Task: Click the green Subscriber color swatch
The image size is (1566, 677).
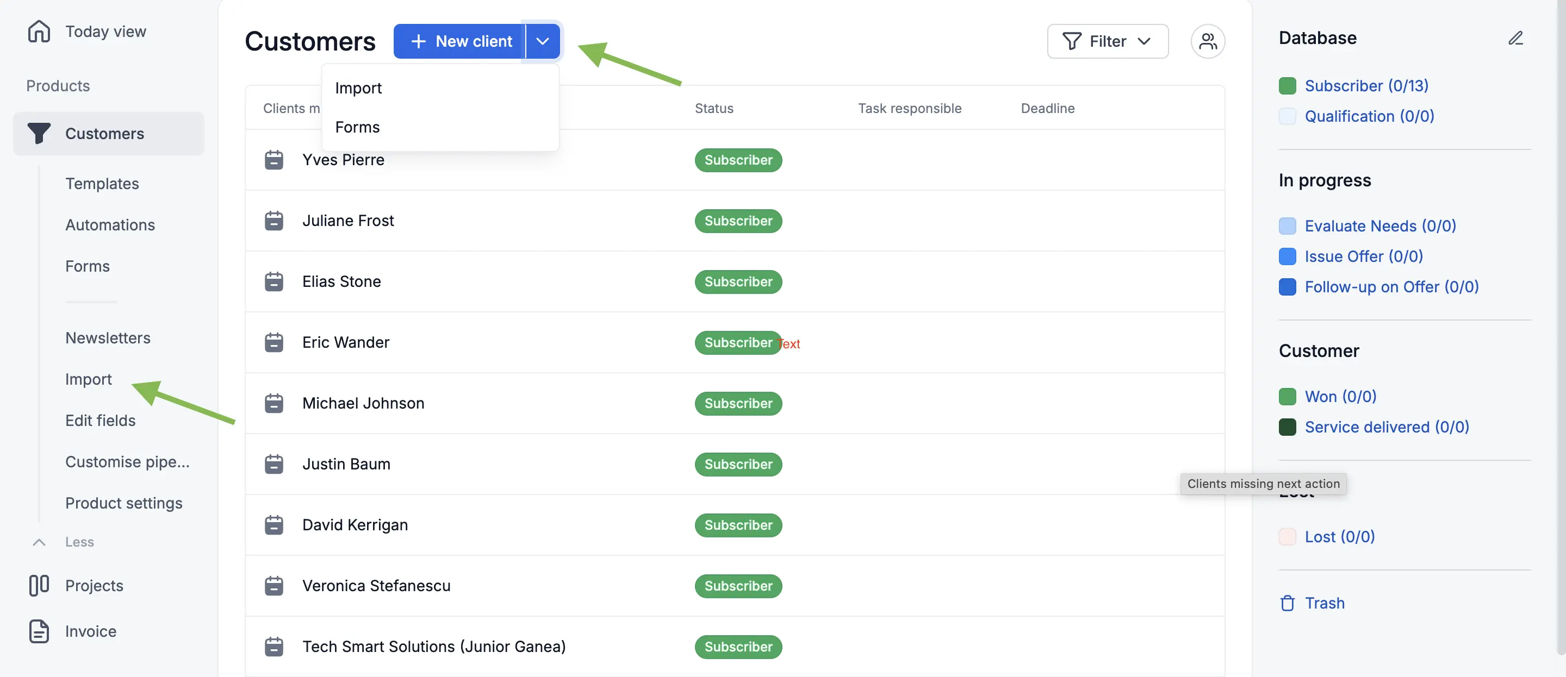Action: [1287, 86]
